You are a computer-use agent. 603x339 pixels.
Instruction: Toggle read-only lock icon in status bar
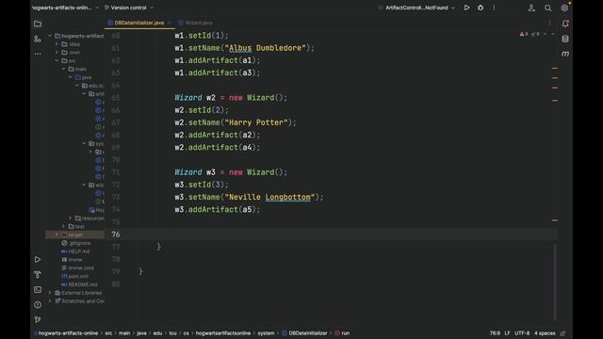pyautogui.click(x=563, y=333)
